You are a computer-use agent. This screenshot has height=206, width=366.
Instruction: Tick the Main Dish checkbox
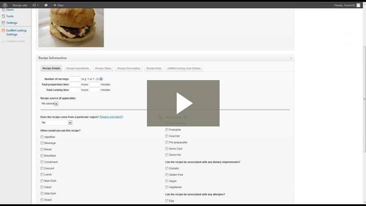pos(42,181)
